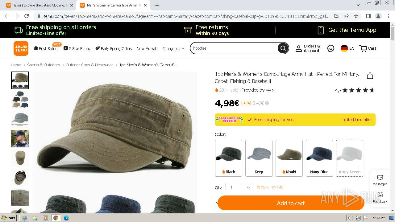This screenshot has width=395, height=222.
Task: Open language selector EN dropdown
Action: pyautogui.click(x=347, y=48)
